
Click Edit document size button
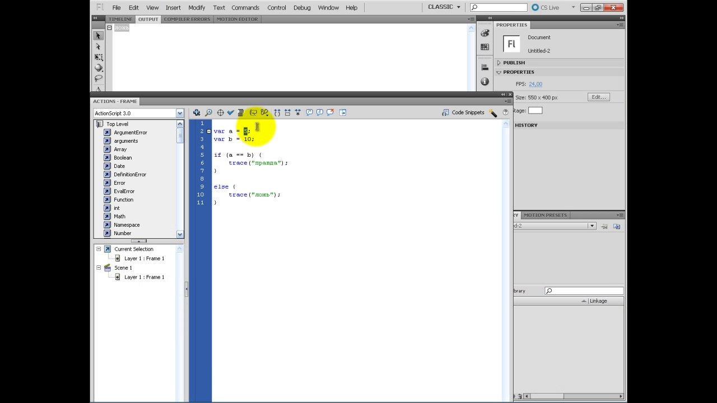click(x=599, y=97)
